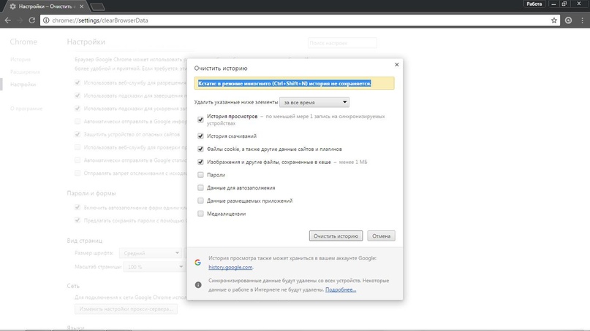
Task: Click the site info icon in address bar
Action: click(x=46, y=20)
